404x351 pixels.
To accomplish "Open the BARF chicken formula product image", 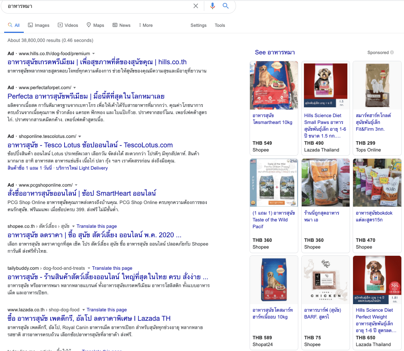I will [325, 280].
